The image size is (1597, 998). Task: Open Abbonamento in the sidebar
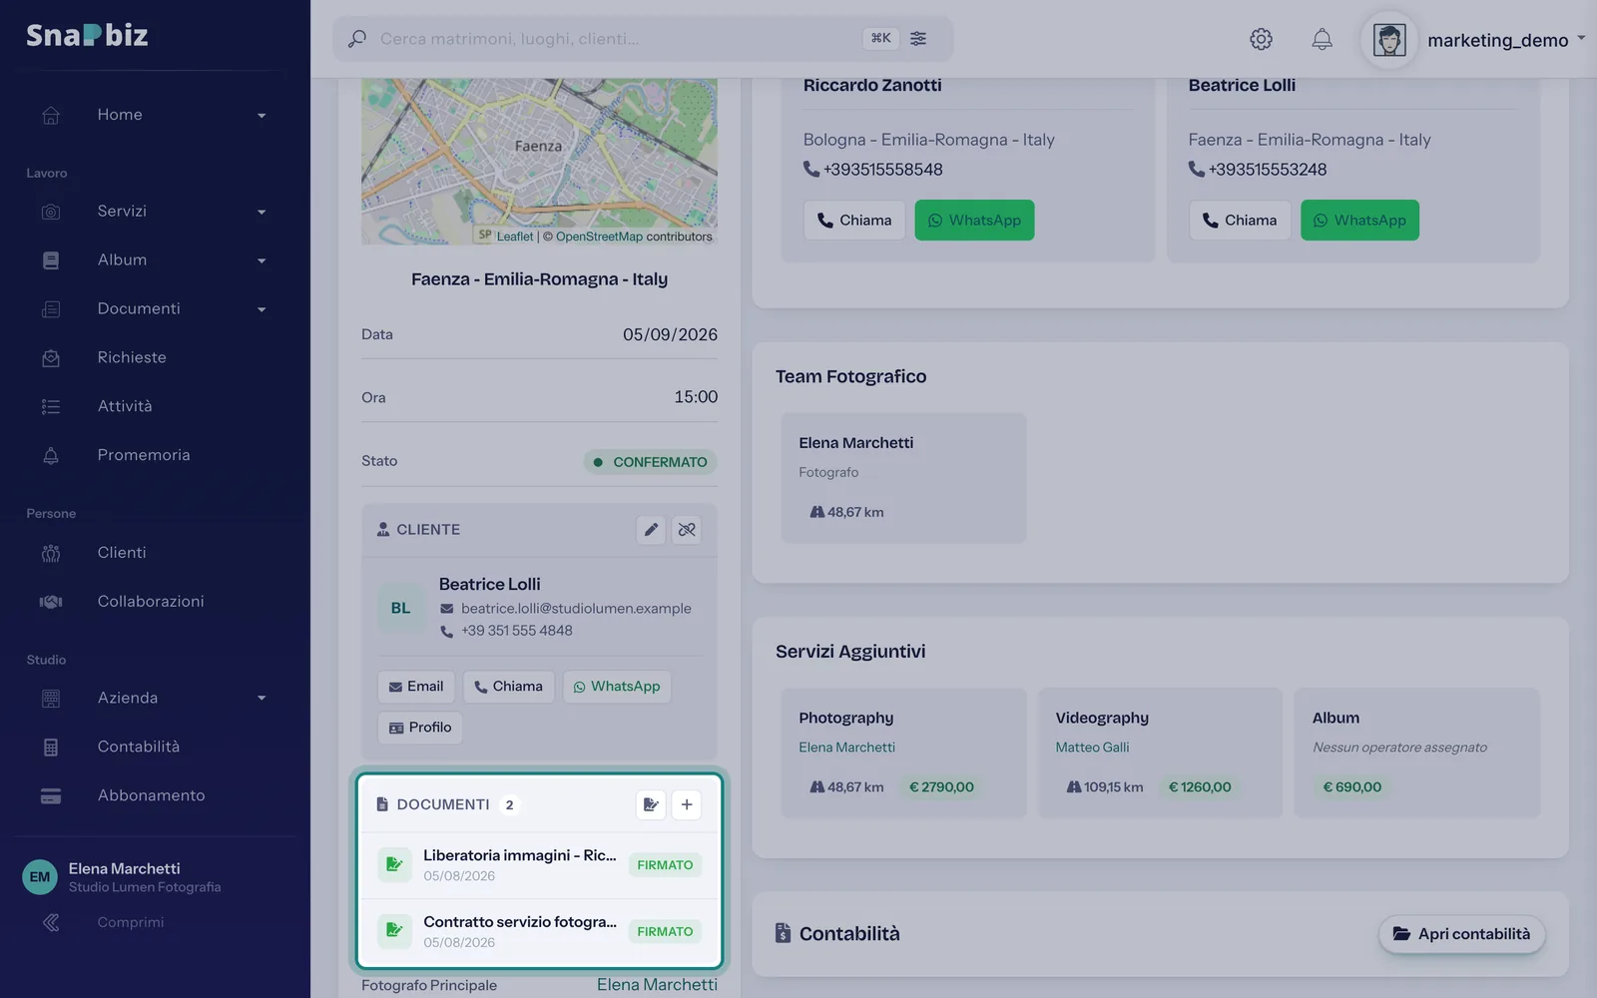click(154, 795)
